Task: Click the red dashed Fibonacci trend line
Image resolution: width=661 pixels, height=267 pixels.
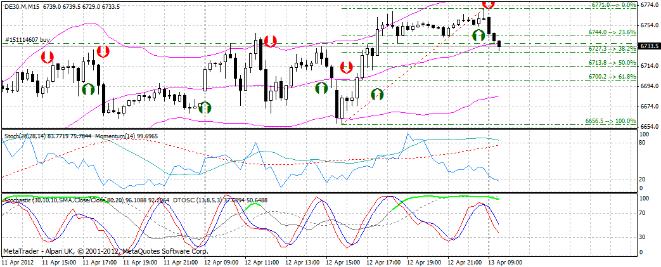Action: [x=415, y=65]
